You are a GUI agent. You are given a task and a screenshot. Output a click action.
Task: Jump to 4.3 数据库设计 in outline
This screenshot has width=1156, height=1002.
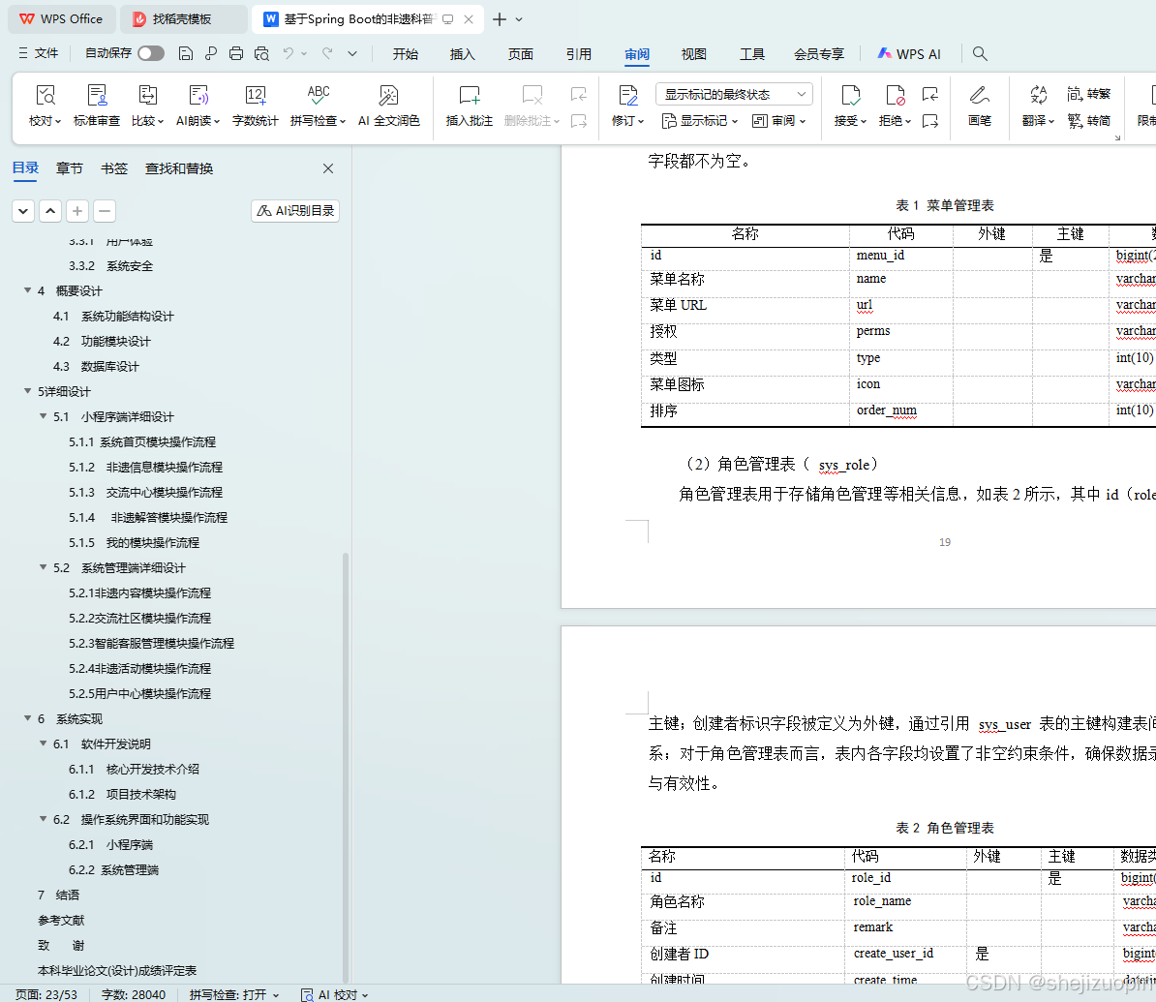tap(96, 367)
